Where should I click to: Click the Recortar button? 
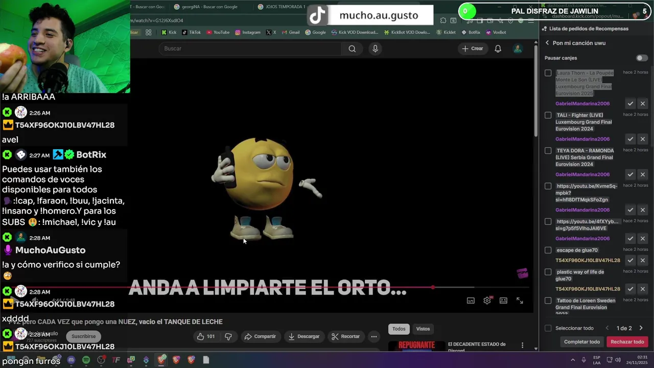[345, 336]
